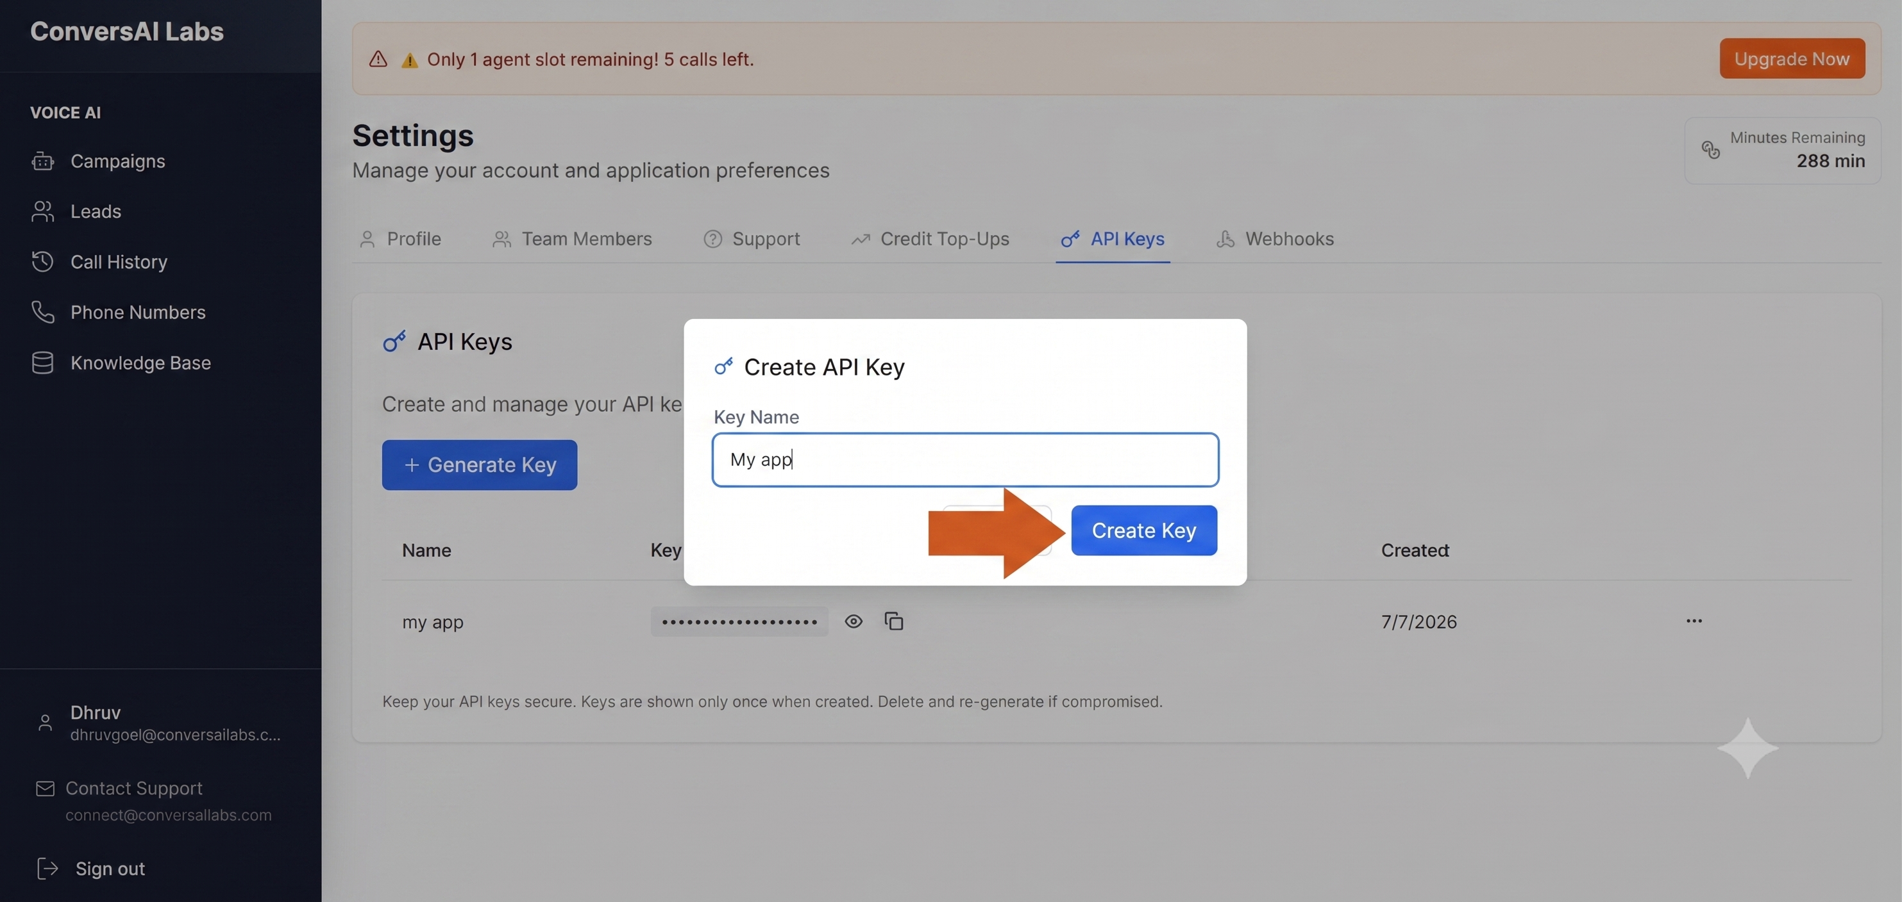Click Sign out
Viewport: 1902px width, 902px height.
coord(110,868)
